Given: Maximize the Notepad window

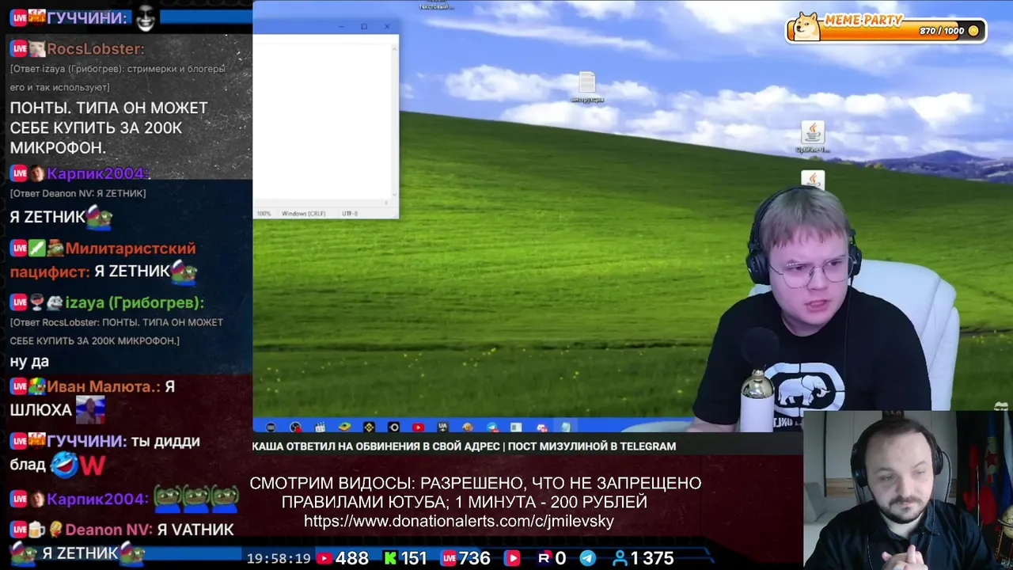Looking at the screenshot, I should [x=364, y=26].
